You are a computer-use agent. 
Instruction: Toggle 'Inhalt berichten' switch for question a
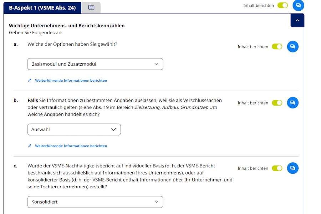(x=277, y=47)
